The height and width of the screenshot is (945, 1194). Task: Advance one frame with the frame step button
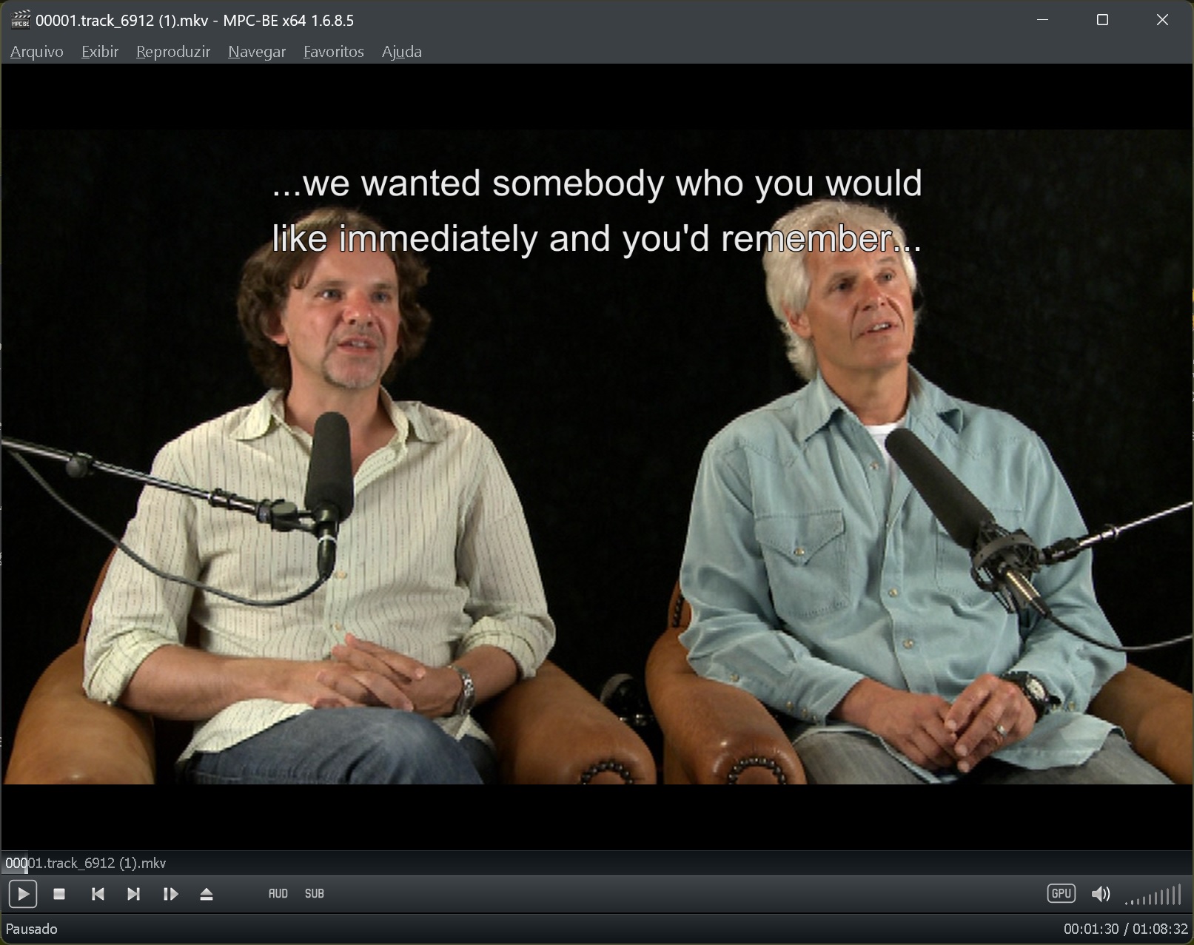170,894
